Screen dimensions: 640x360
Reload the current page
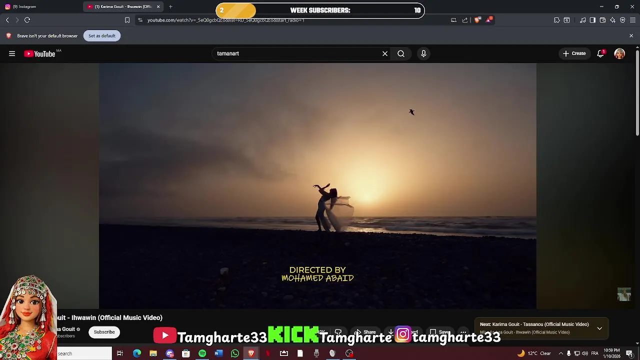pos(27,20)
